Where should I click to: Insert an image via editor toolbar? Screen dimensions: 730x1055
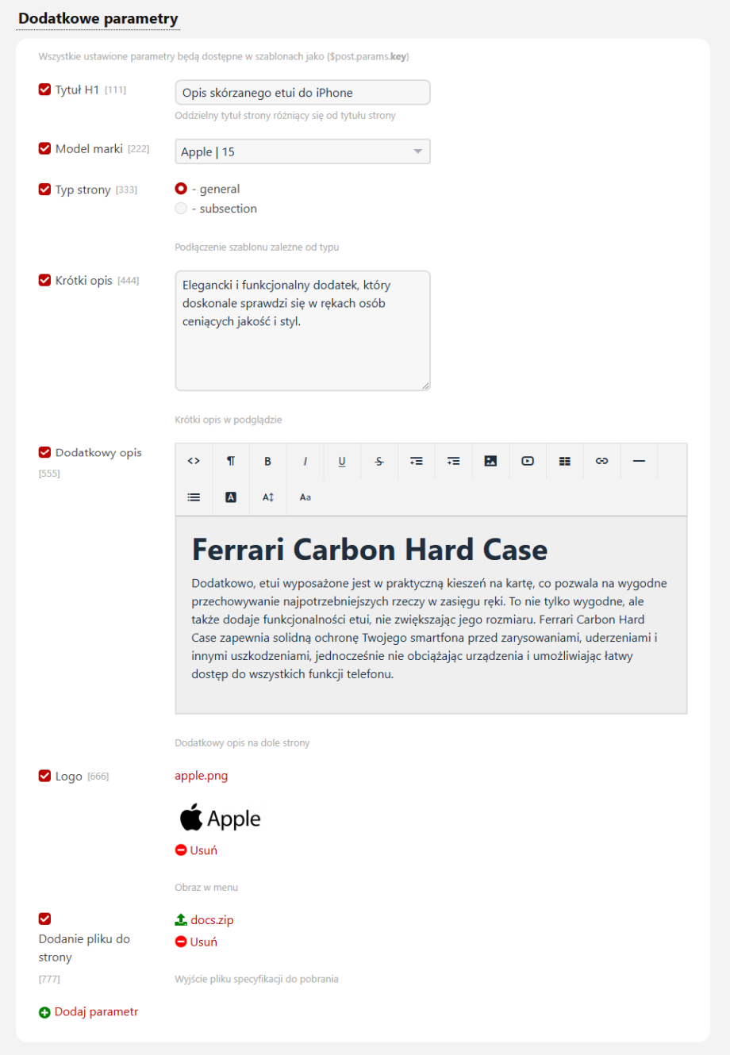[490, 461]
